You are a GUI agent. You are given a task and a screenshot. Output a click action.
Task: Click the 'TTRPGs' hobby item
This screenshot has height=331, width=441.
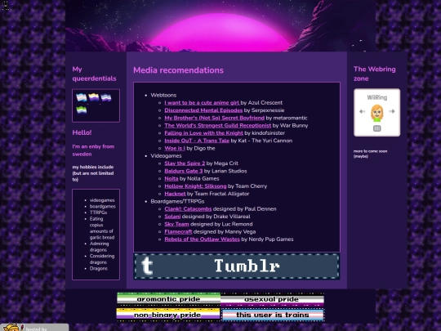point(98,212)
